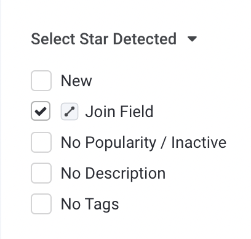Collapse the Select Star Detected arrow
The width and height of the screenshot is (251, 239).
pos(192,39)
